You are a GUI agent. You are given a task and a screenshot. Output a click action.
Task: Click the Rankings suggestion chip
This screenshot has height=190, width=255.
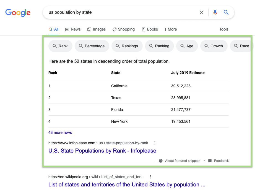[127, 46]
